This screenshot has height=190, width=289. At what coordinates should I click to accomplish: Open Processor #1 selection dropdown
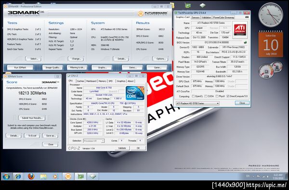tap(94, 141)
